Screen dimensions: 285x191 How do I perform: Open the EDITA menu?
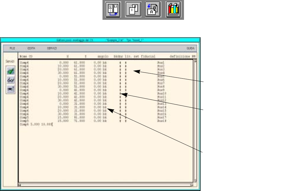[31, 48]
